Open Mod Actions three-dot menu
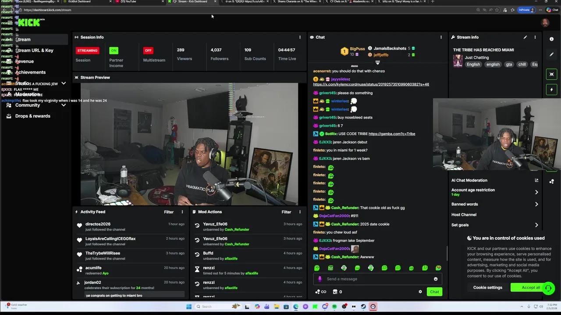Viewport: 561px width, 315px height. 300,212
